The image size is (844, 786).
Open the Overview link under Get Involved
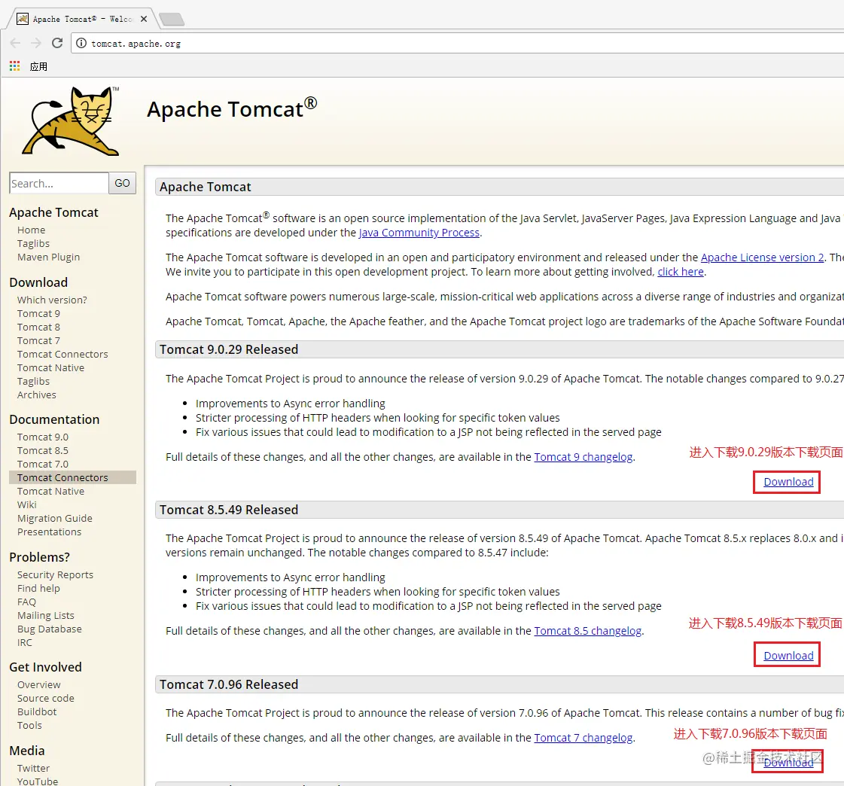[38, 685]
